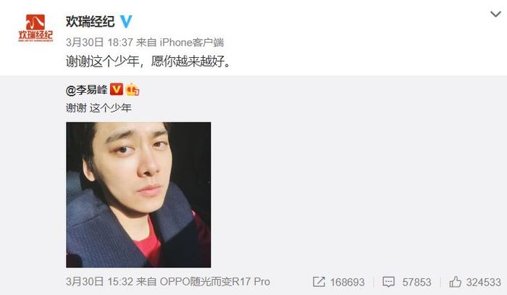Open the comment count 57853
Image resolution: width=507 pixels, height=295 pixels.
[416, 283]
